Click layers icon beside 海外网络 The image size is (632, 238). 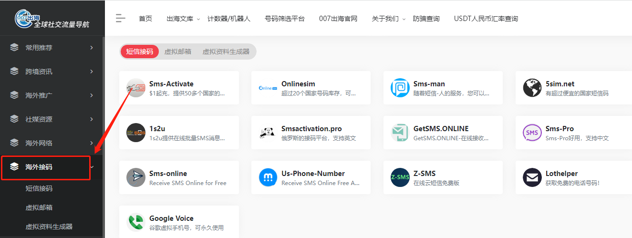14,143
